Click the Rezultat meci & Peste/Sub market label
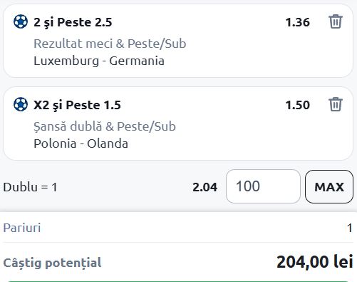This screenshot has width=357, height=282. (x=110, y=44)
